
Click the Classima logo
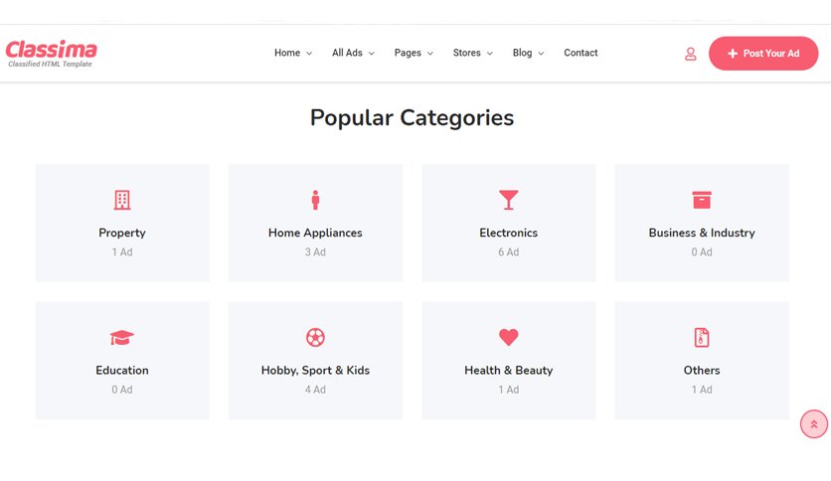tap(51, 54)
